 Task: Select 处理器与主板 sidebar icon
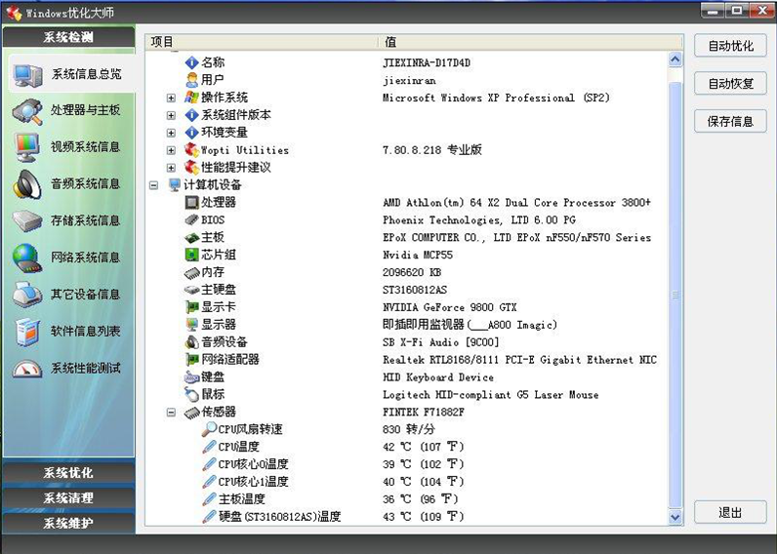(x=27, y=111)
